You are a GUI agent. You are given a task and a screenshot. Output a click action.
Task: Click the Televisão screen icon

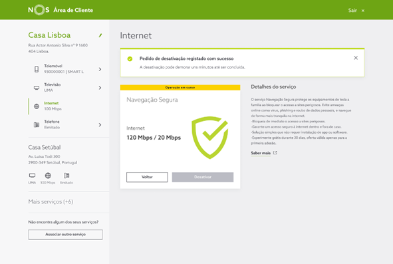click(x=37, y=88)
